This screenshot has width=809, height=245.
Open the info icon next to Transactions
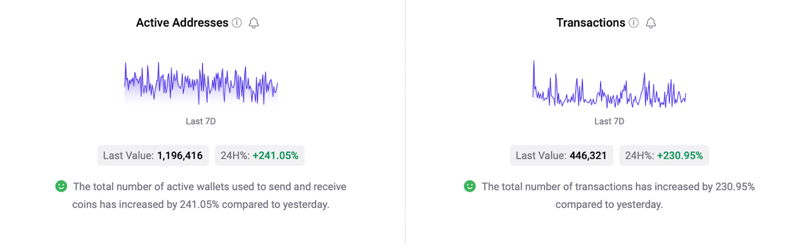coord(634,23)
